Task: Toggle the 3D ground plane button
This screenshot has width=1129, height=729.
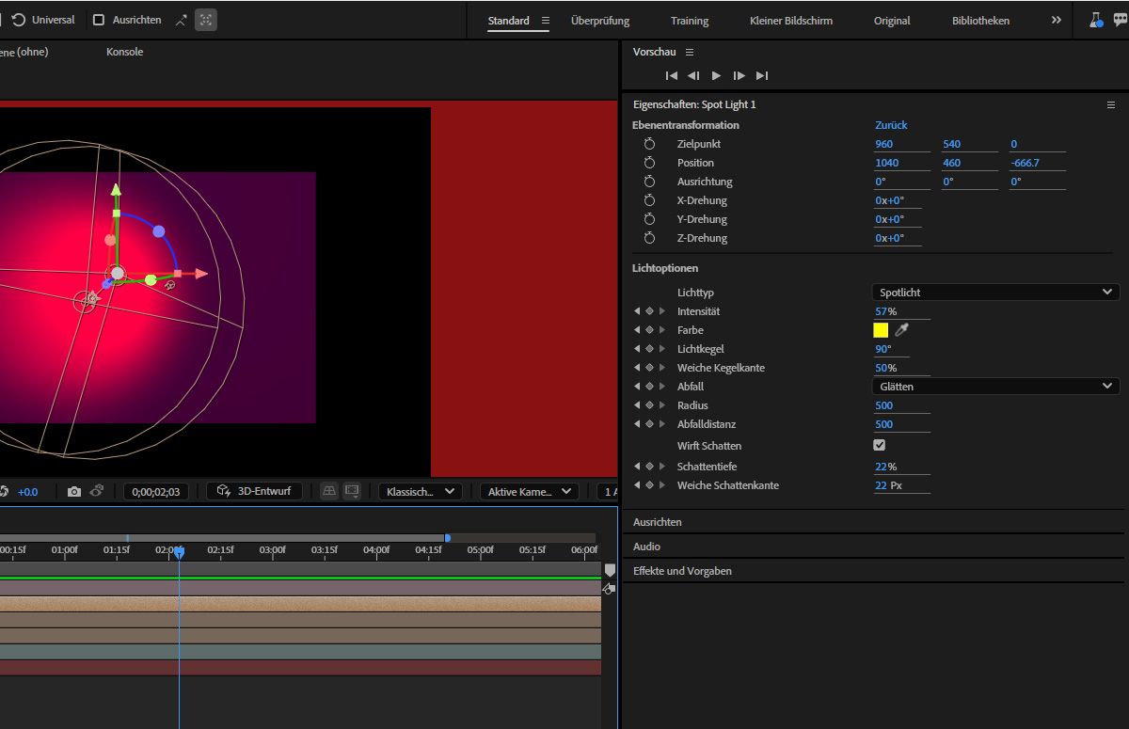Action: (x=329, y=491)
